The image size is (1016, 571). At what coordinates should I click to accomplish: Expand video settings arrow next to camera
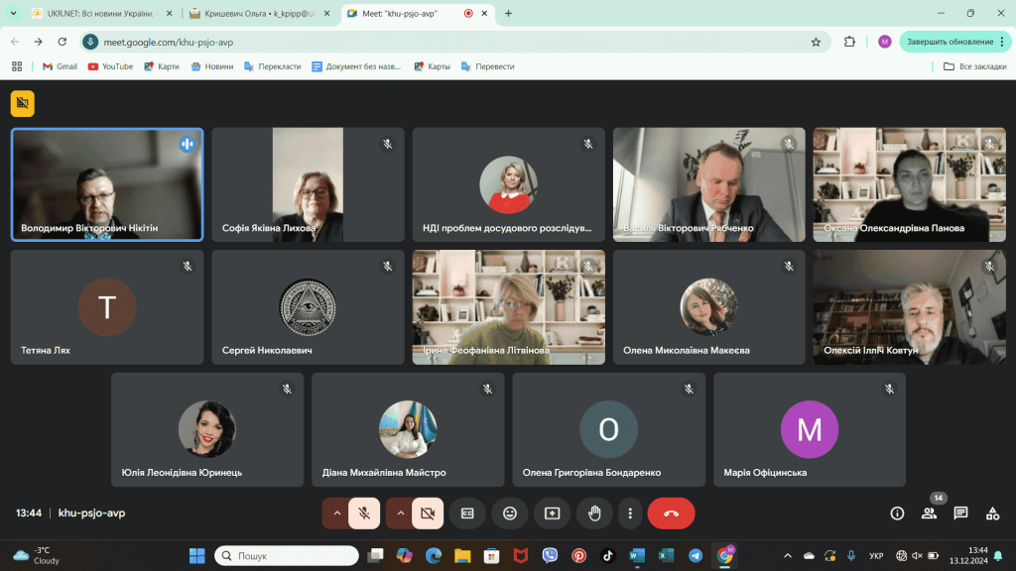[400, 513]
